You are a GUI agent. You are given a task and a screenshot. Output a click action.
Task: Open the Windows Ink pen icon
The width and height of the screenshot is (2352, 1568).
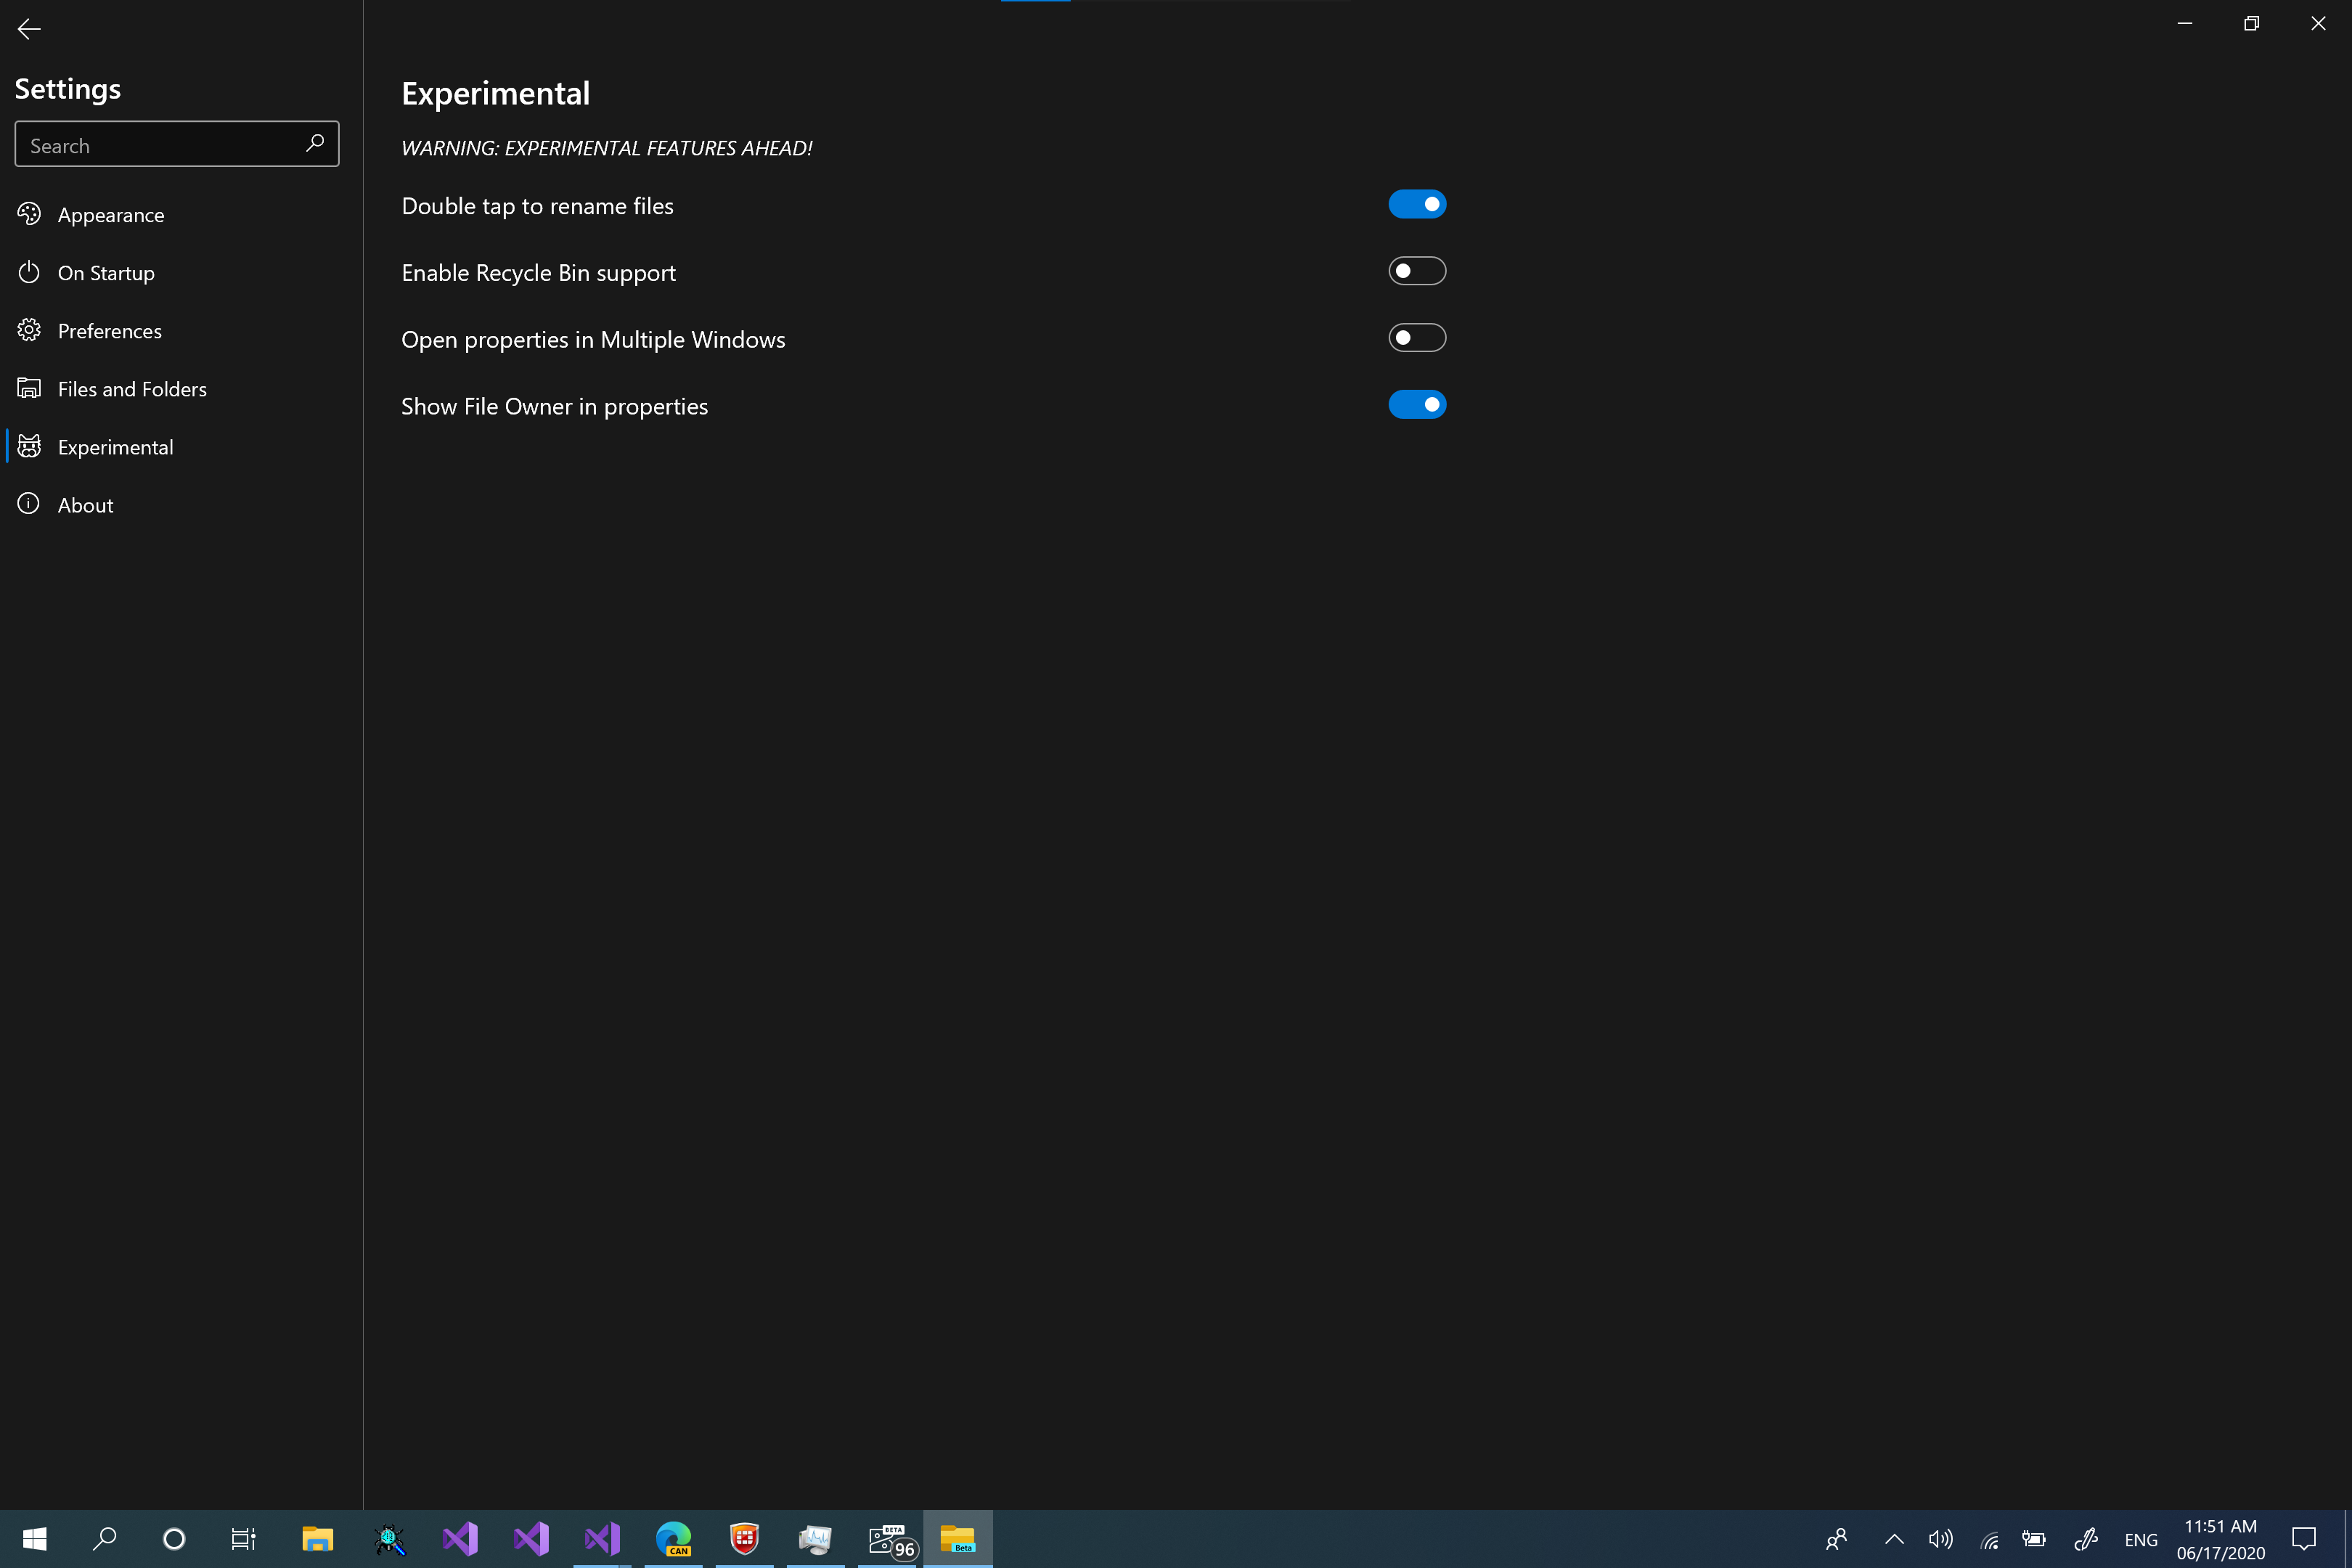2086,1539
